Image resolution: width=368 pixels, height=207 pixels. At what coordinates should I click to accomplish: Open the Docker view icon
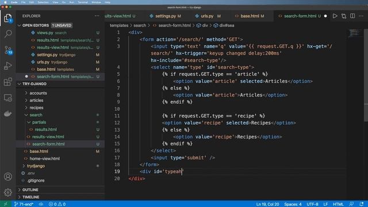point(7,114)
